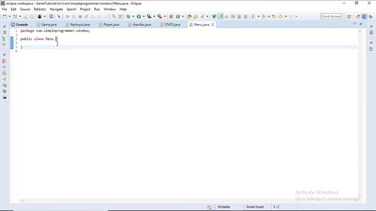Click the Back navigation arrow icon
The height and width of the screenshot is (211, 376).
281,16
